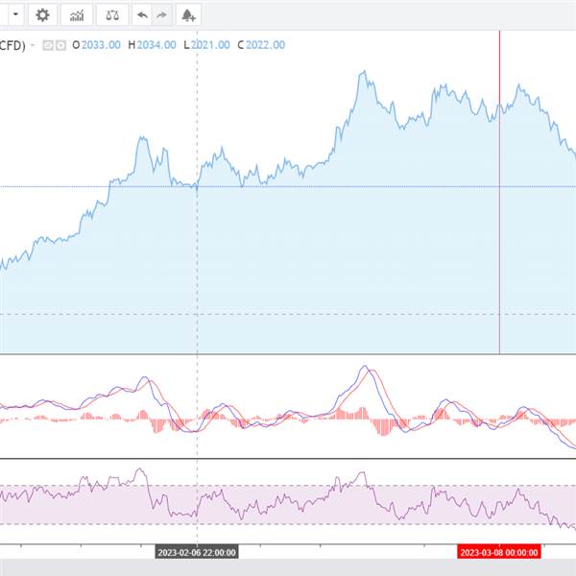The width and height of the screenshot is (576, 576).
Task: Redo the chart action
Action: (161, 14)
